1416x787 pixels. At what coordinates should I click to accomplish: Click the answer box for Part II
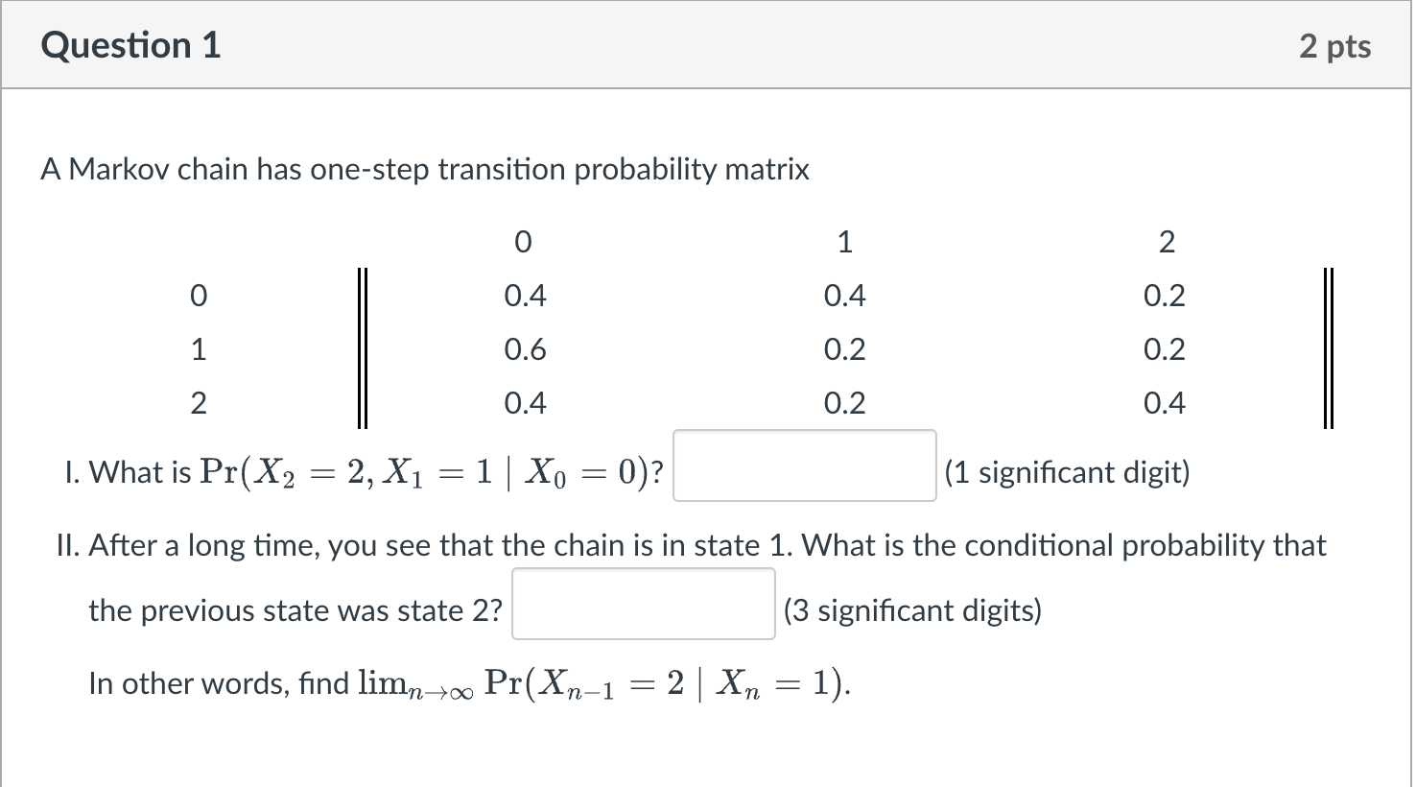click(x=643, y=605)
